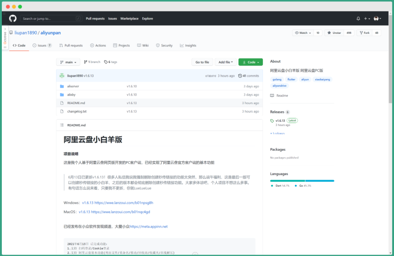Open the aliserver folder
Viewport: 394px width, 256px height.
pyautogui.click(x=73, y=86)
